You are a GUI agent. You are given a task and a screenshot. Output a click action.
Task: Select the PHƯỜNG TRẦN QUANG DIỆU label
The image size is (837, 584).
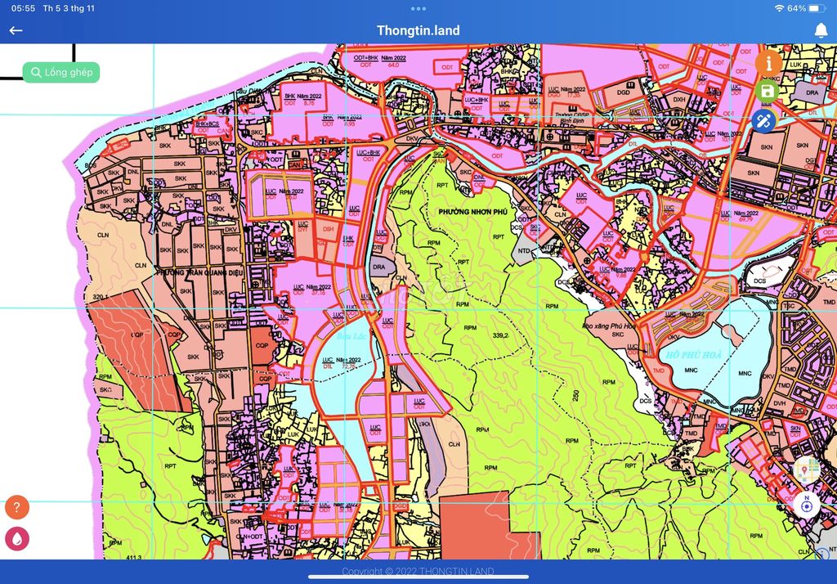pos(199,272)
